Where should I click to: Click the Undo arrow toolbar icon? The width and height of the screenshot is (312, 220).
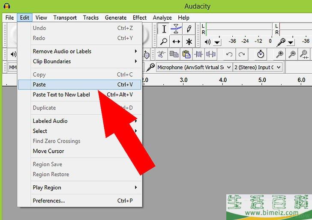coord(229,54)
